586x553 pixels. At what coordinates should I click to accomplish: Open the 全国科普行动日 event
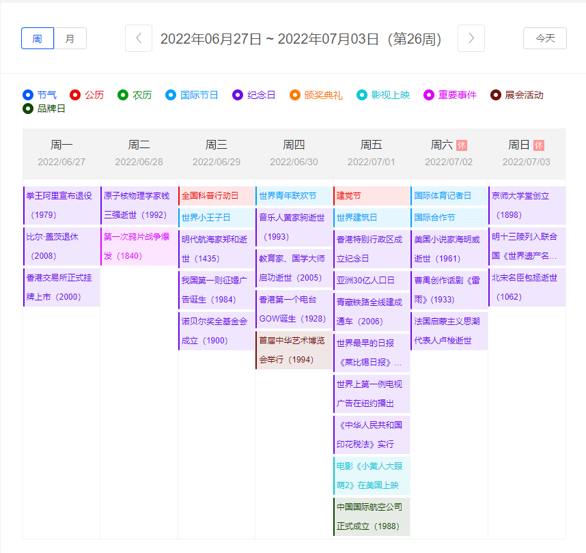click(x=217, y=196)
